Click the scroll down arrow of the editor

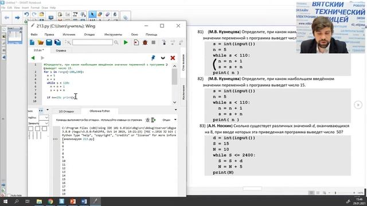point(174,102)
